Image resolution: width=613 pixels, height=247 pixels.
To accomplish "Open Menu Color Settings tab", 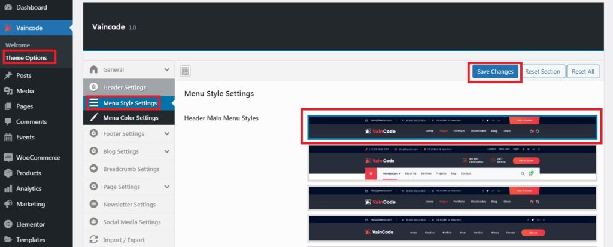I will [x=130, y=118].
